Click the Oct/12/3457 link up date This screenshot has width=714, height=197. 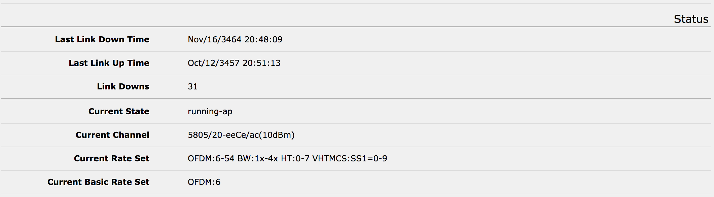(213, 63)
